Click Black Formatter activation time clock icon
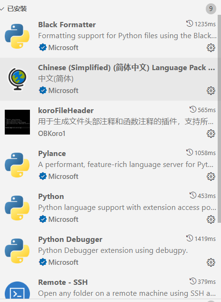The height and width of the screenshot is (302, 221). pyautogui.click(x=190, y=23)
